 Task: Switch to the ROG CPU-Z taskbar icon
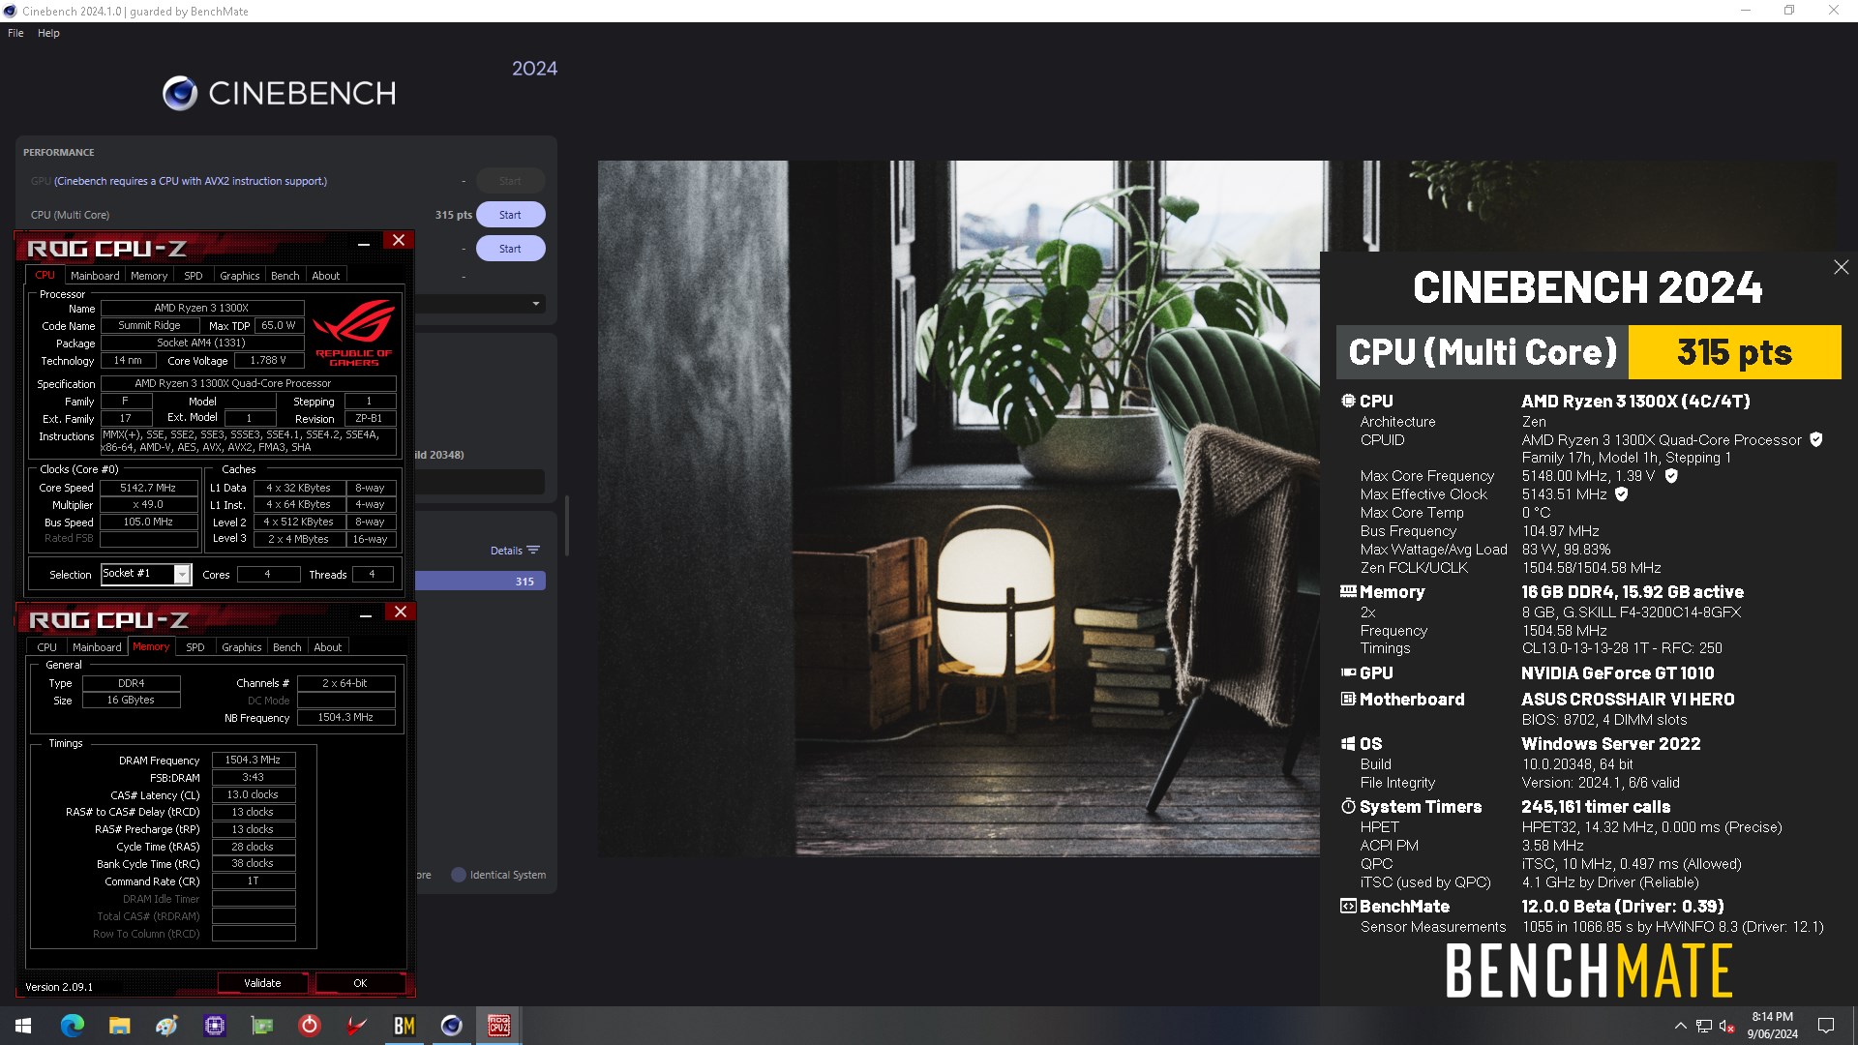coord(498,1026)
